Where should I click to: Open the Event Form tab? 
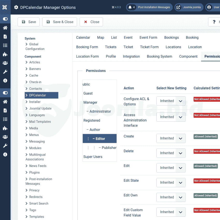tap(148, 38)
